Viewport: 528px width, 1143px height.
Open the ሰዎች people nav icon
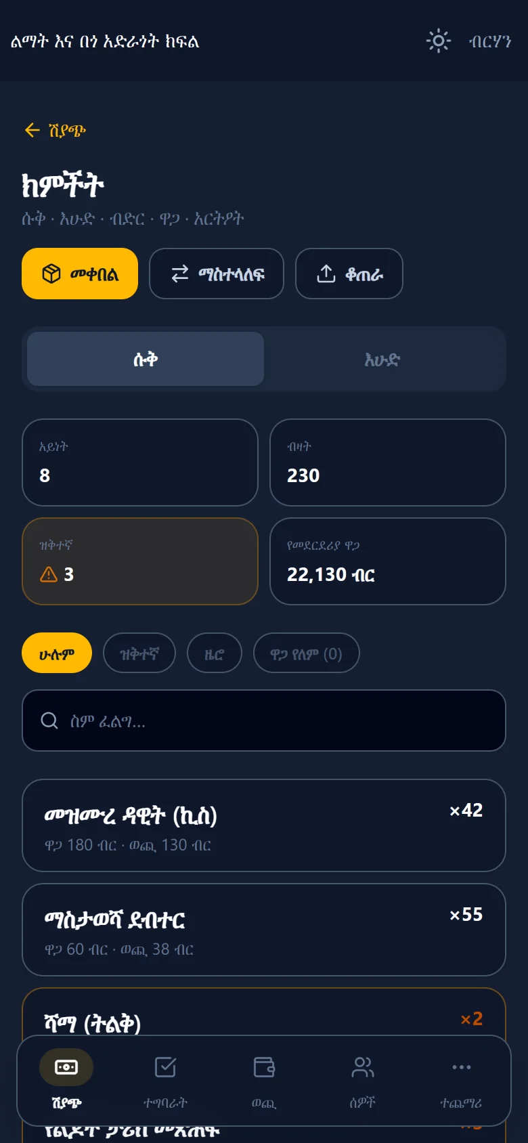coord(363,1067)
